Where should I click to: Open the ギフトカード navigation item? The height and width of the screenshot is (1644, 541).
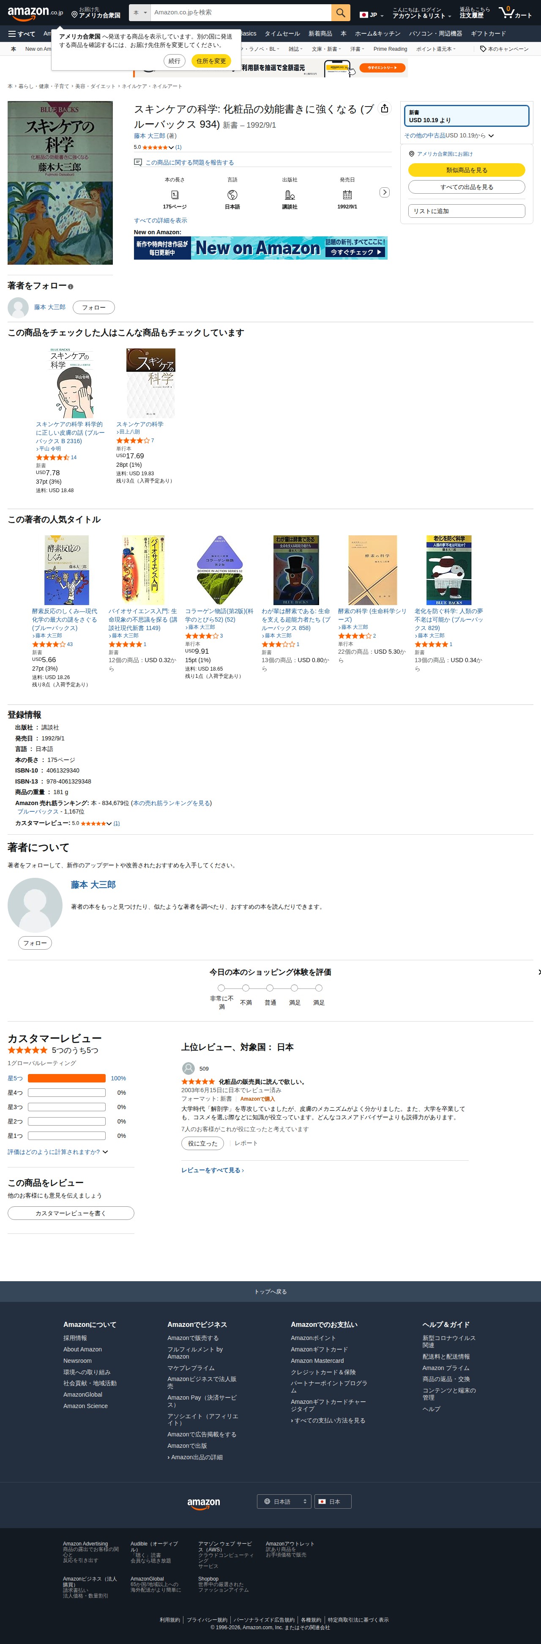point(488,34)
